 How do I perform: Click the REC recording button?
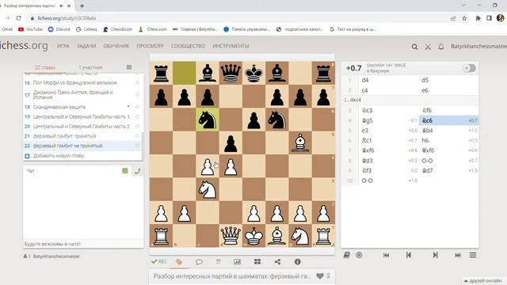tap(159, 261)
